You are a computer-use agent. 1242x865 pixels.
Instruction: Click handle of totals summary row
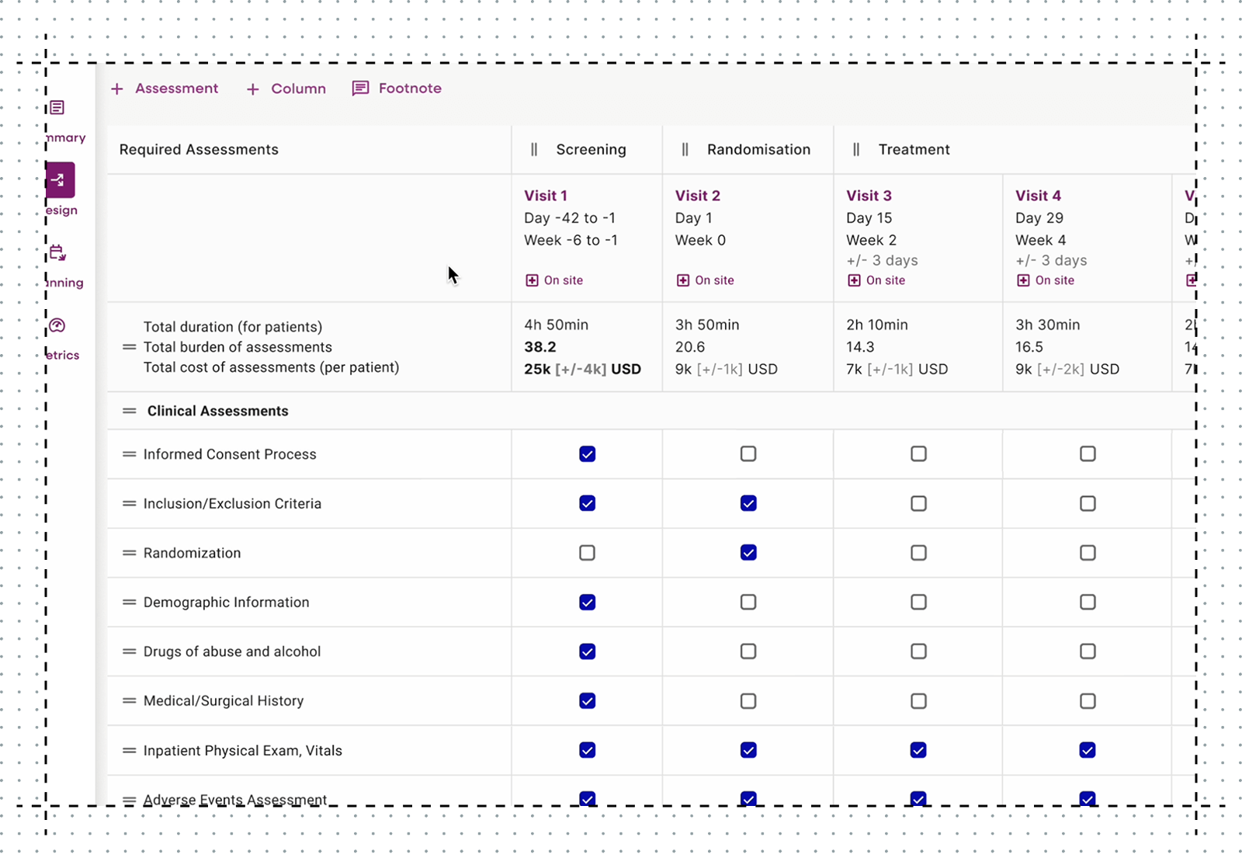click(x=129, y=347)
